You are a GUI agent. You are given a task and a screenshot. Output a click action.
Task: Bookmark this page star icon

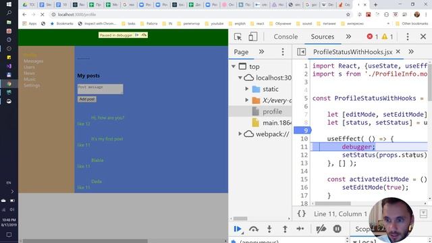tap(348, 15)
